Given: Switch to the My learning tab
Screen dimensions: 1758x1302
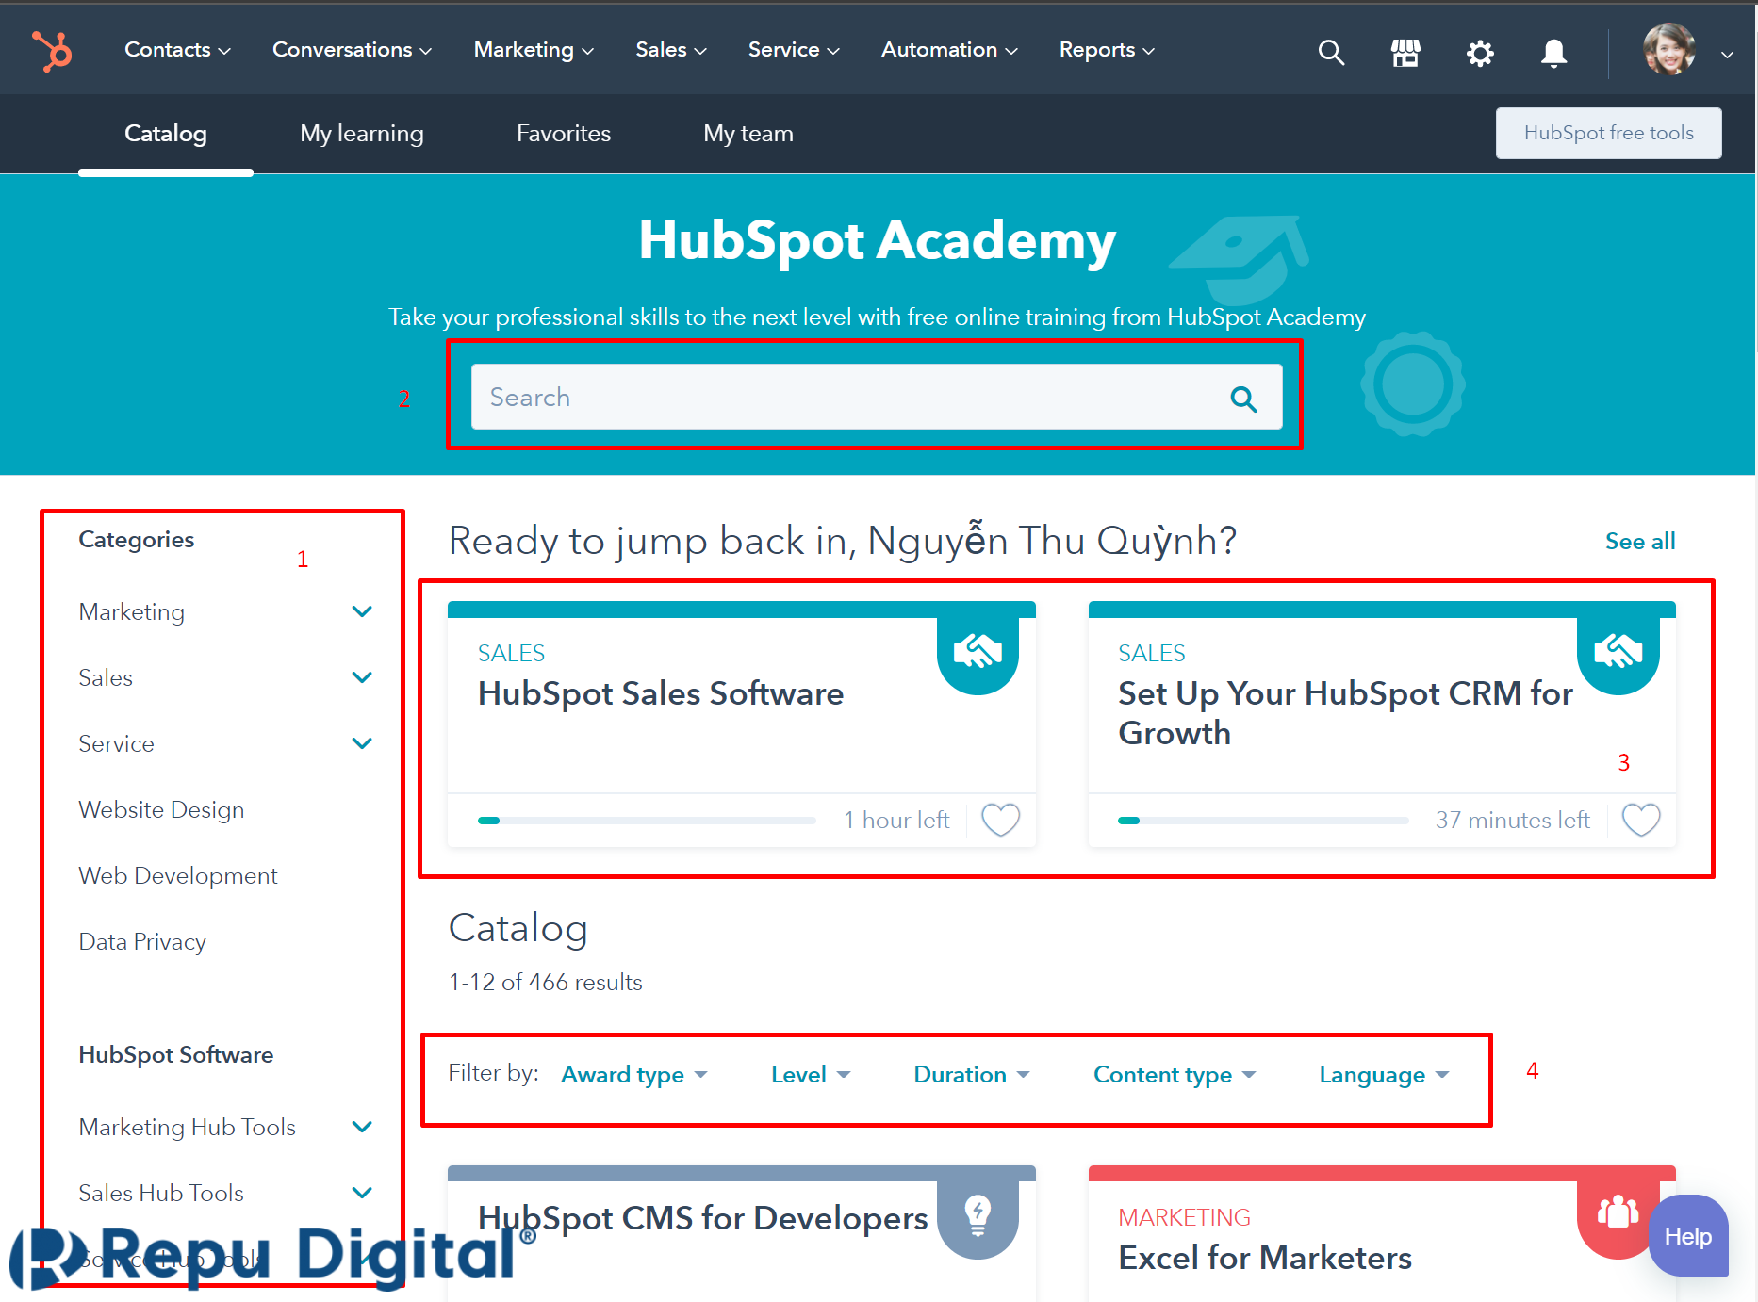Looking at the screenshot, I should point(362,134).
